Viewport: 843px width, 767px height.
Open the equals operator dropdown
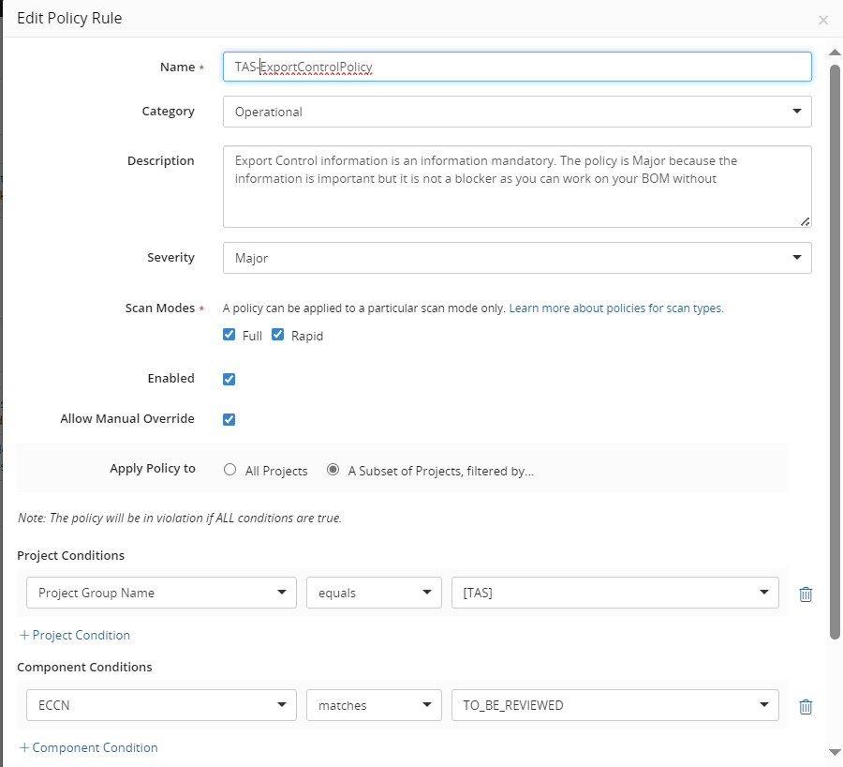(x=374, y=593)
